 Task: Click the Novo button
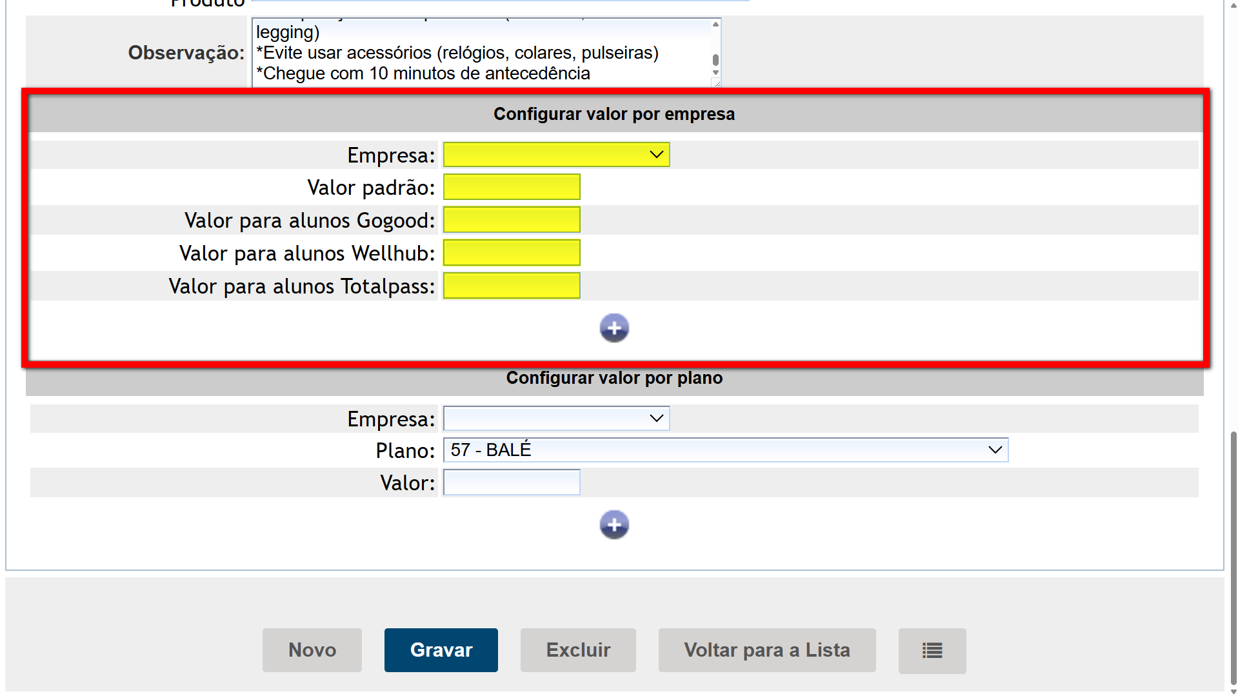(312, 650)
